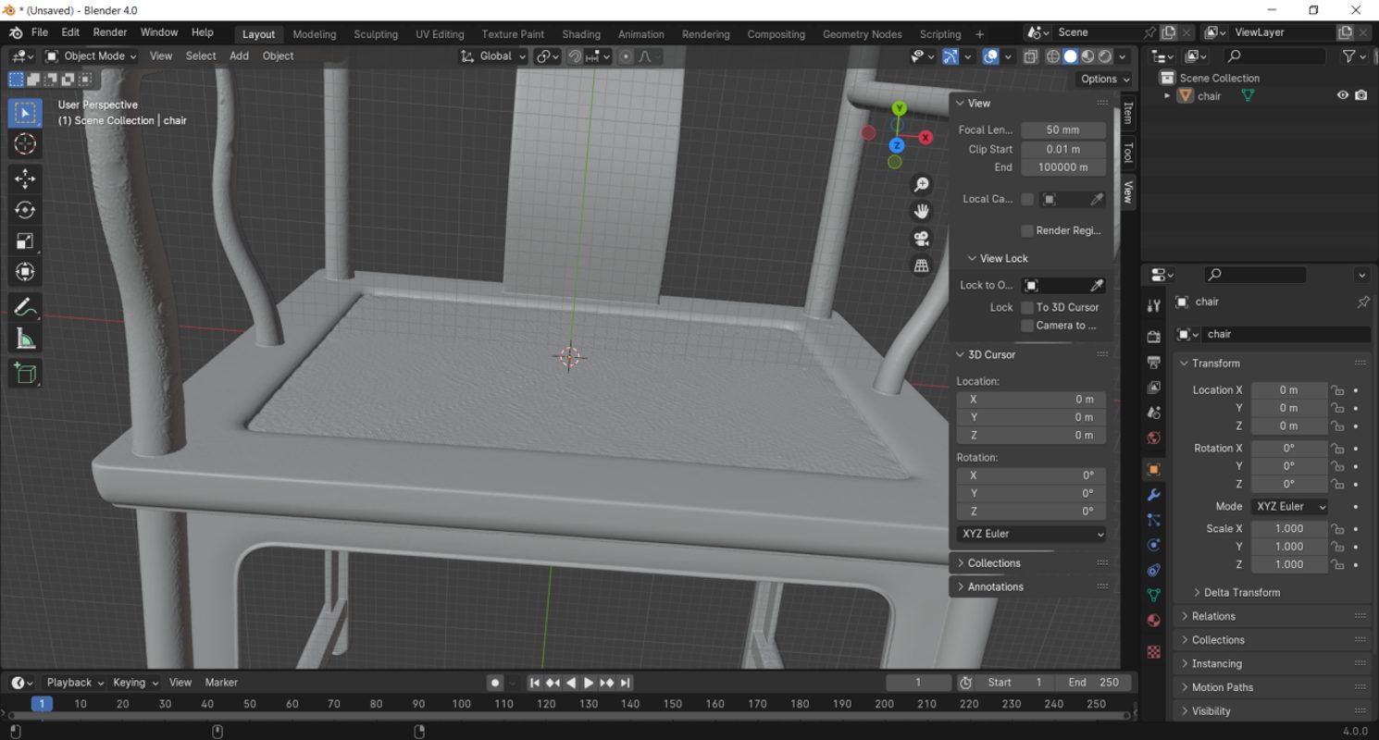1379x740 pixels.
Task: Open the Object Mode dropdown
Action: point(91,56)
